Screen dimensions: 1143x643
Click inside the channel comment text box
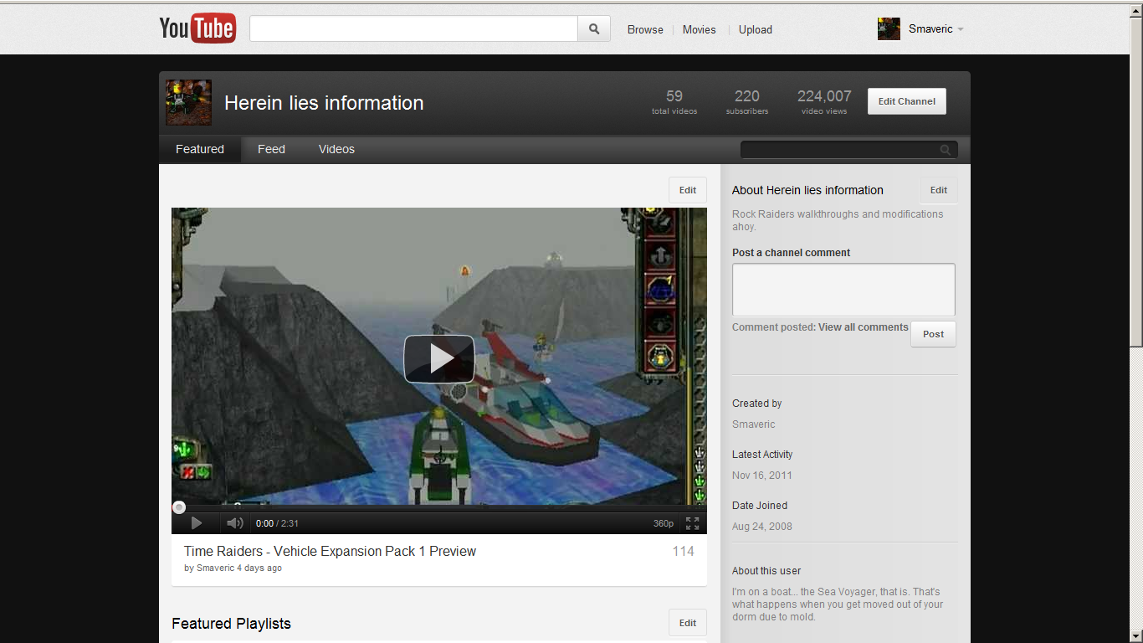coord(843,290)
